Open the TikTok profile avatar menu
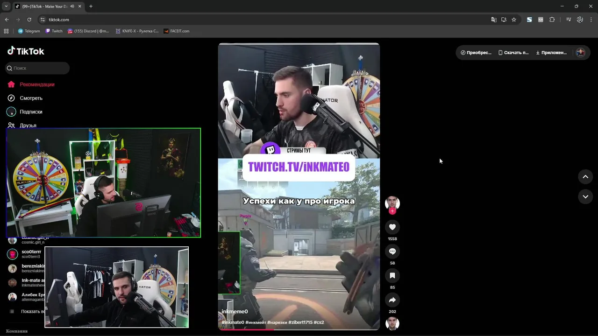 pyautogui.click(x=581, y=53)
